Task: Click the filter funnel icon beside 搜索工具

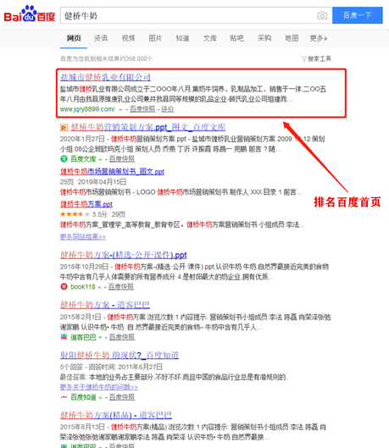Action: click(x=304, y=59)
